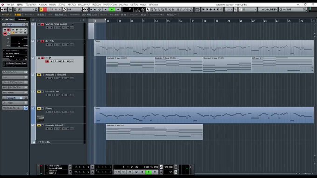Switch to the Visibility tab

pyautogui.click(x=22, y=20)
